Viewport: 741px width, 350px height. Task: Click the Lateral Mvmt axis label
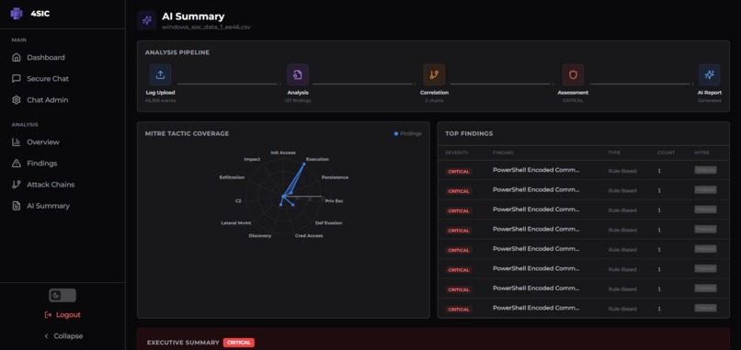[x=236, y=223]
